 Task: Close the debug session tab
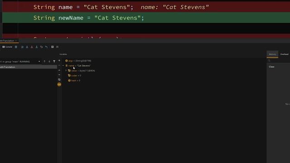point(16,41)
